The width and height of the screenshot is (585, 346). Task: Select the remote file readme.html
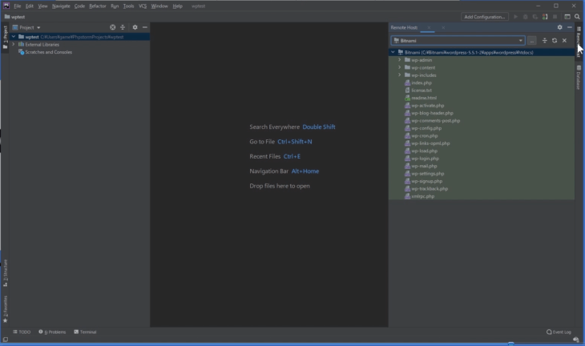pyautogui.click(x=424, y=98)
